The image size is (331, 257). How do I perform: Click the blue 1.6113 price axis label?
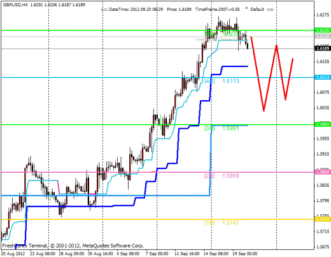(323, 77)
